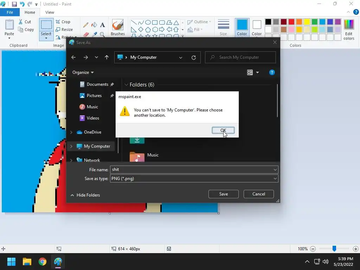
Task: Select the Eraser tool
Action: (86, 34)
